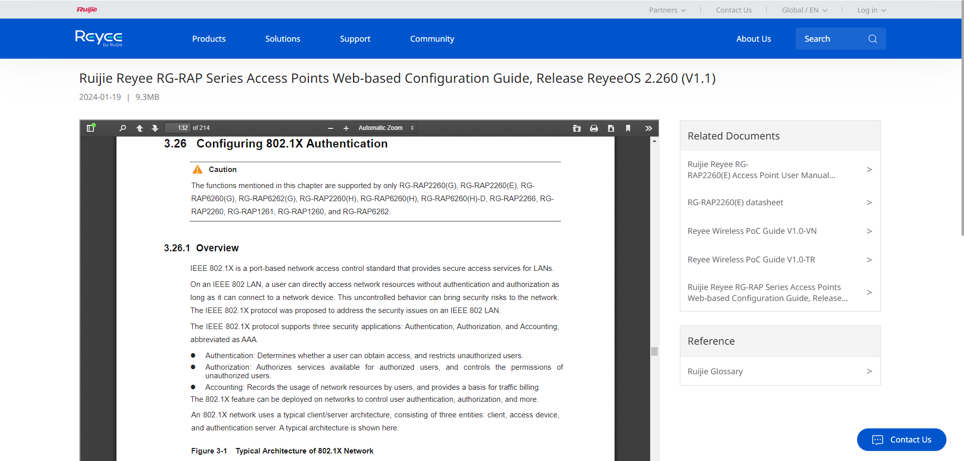
Task: Go to About Us page
Action: [753, 39]
